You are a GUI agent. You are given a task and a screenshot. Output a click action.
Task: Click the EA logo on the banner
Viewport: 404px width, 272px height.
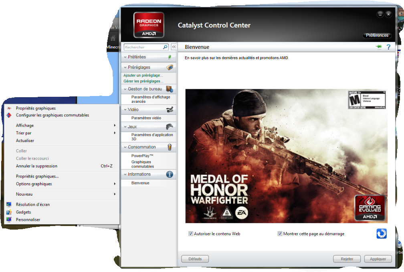[x=241, y=212]
